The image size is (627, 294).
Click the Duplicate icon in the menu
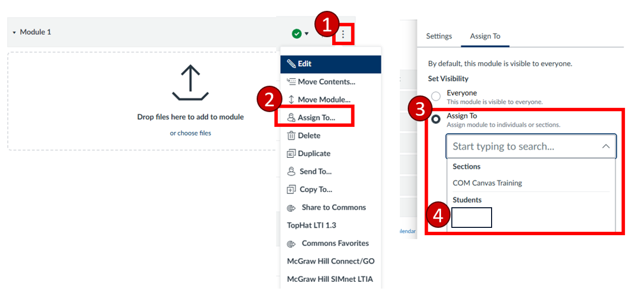(x=291, y=153)
